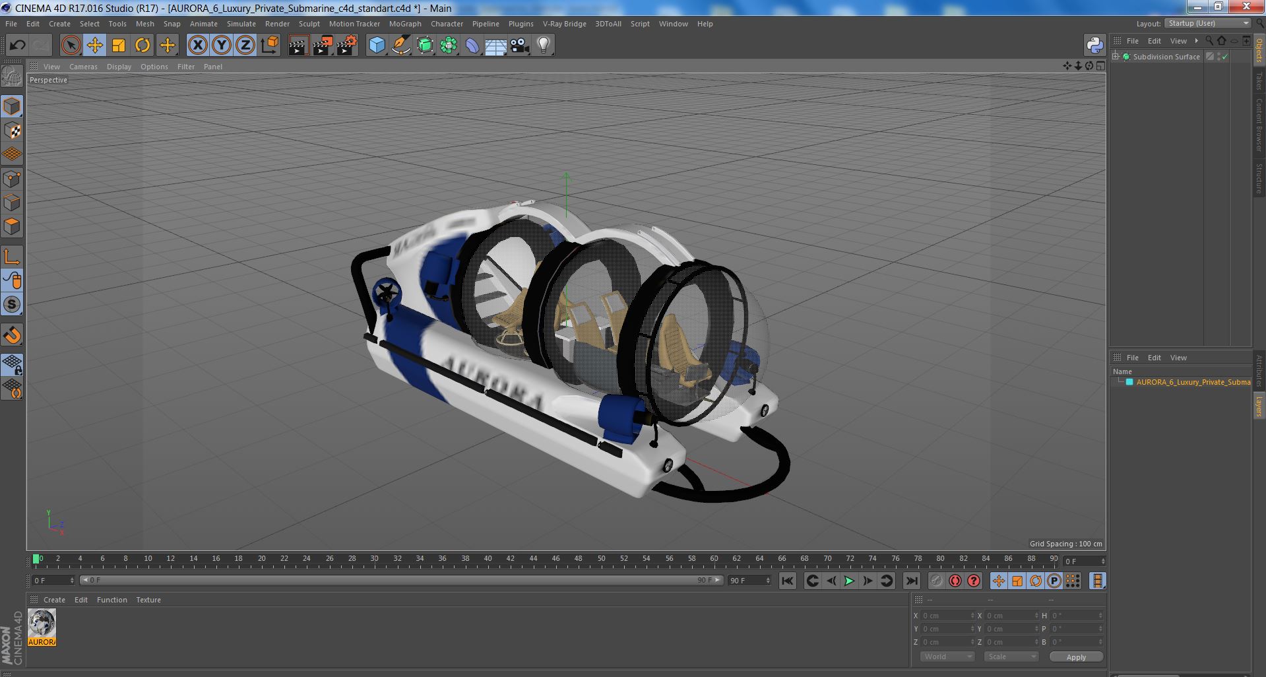Open the Sculpt menu
This screenshot has height=677, width=1266.
click(309, 24)
